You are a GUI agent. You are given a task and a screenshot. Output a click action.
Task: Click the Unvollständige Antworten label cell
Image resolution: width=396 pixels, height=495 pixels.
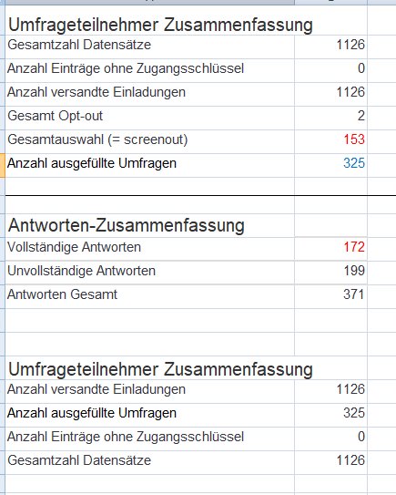tap(150, 273)
